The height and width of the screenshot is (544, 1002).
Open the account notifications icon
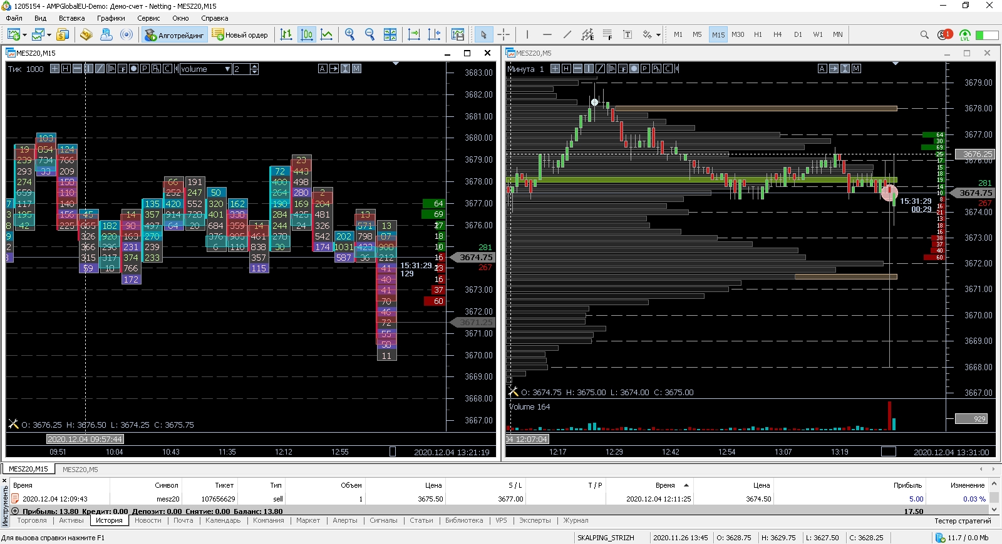click(944, 34)
